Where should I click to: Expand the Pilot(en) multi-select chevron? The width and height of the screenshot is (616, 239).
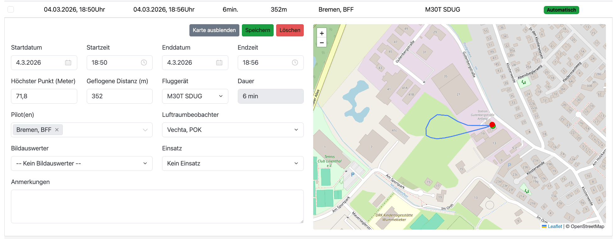pos(145,130)
